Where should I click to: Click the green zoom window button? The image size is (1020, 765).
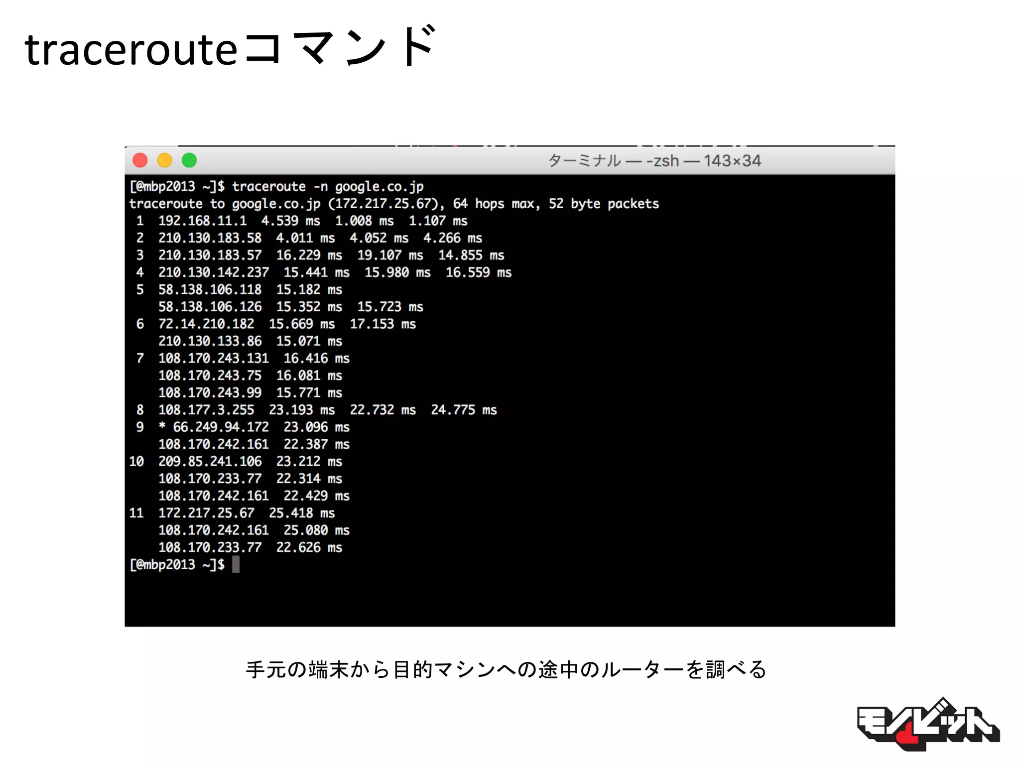[189, 160]
